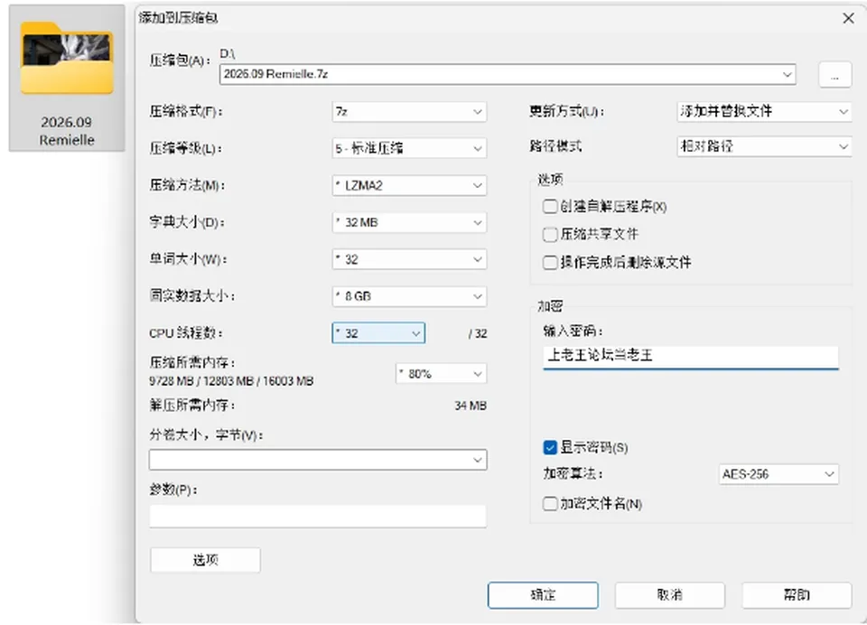The image size is (867, 625).
Task: Open the CPU 线程数 dropdown
Action: pos(378,333)
